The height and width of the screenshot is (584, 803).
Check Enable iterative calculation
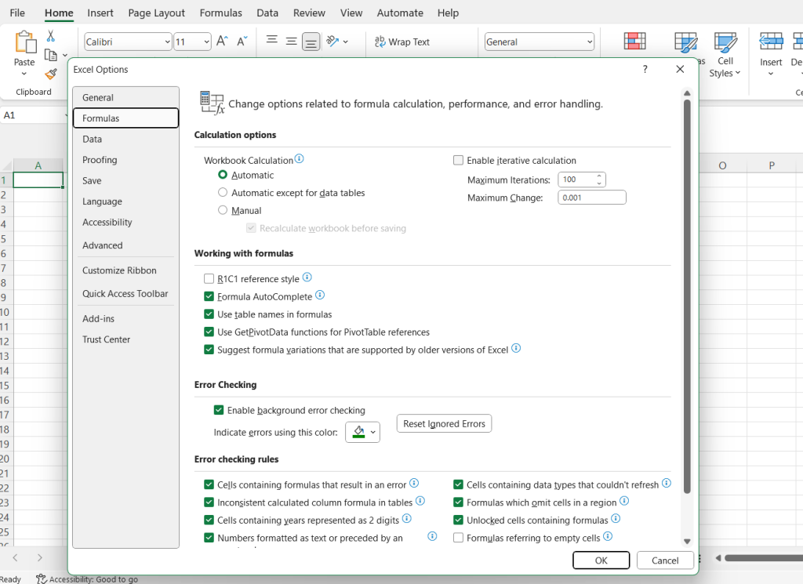[459, 161]
